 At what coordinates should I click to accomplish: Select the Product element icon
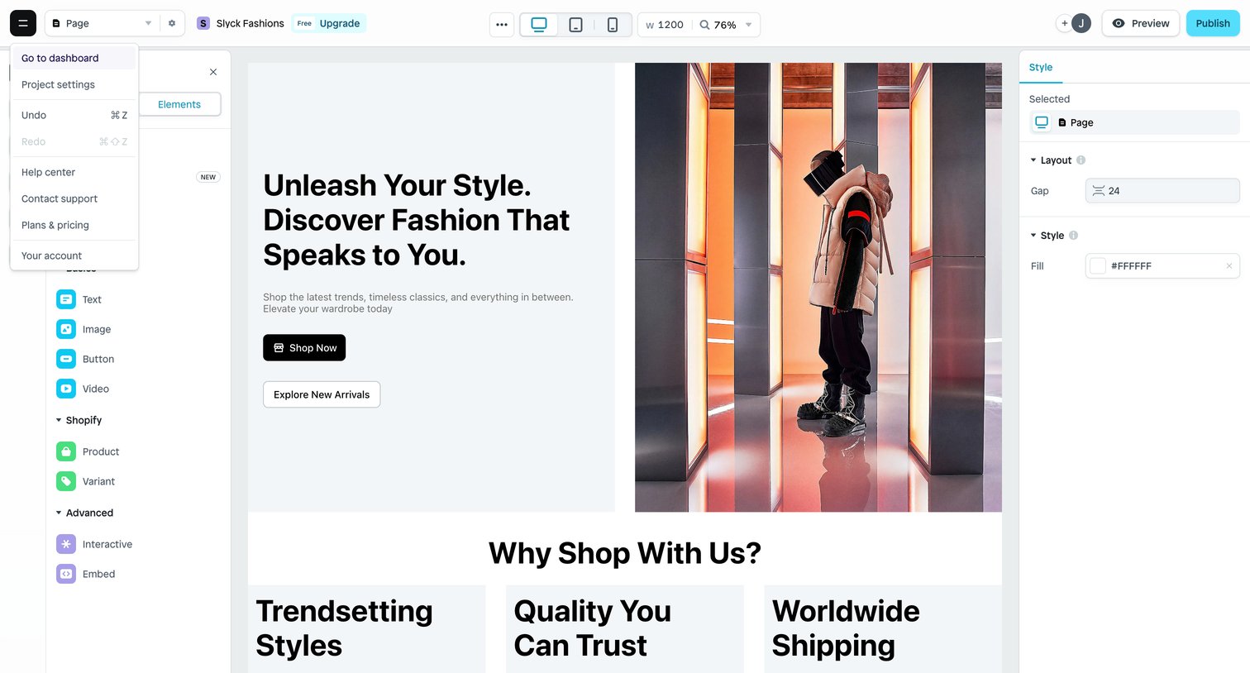(x=66, y=451)
